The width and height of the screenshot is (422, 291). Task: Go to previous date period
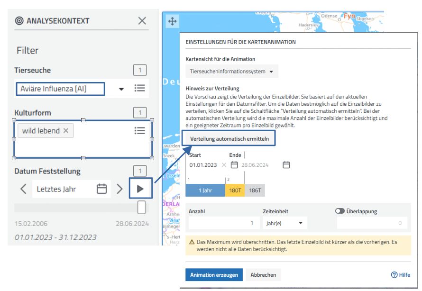23,189
